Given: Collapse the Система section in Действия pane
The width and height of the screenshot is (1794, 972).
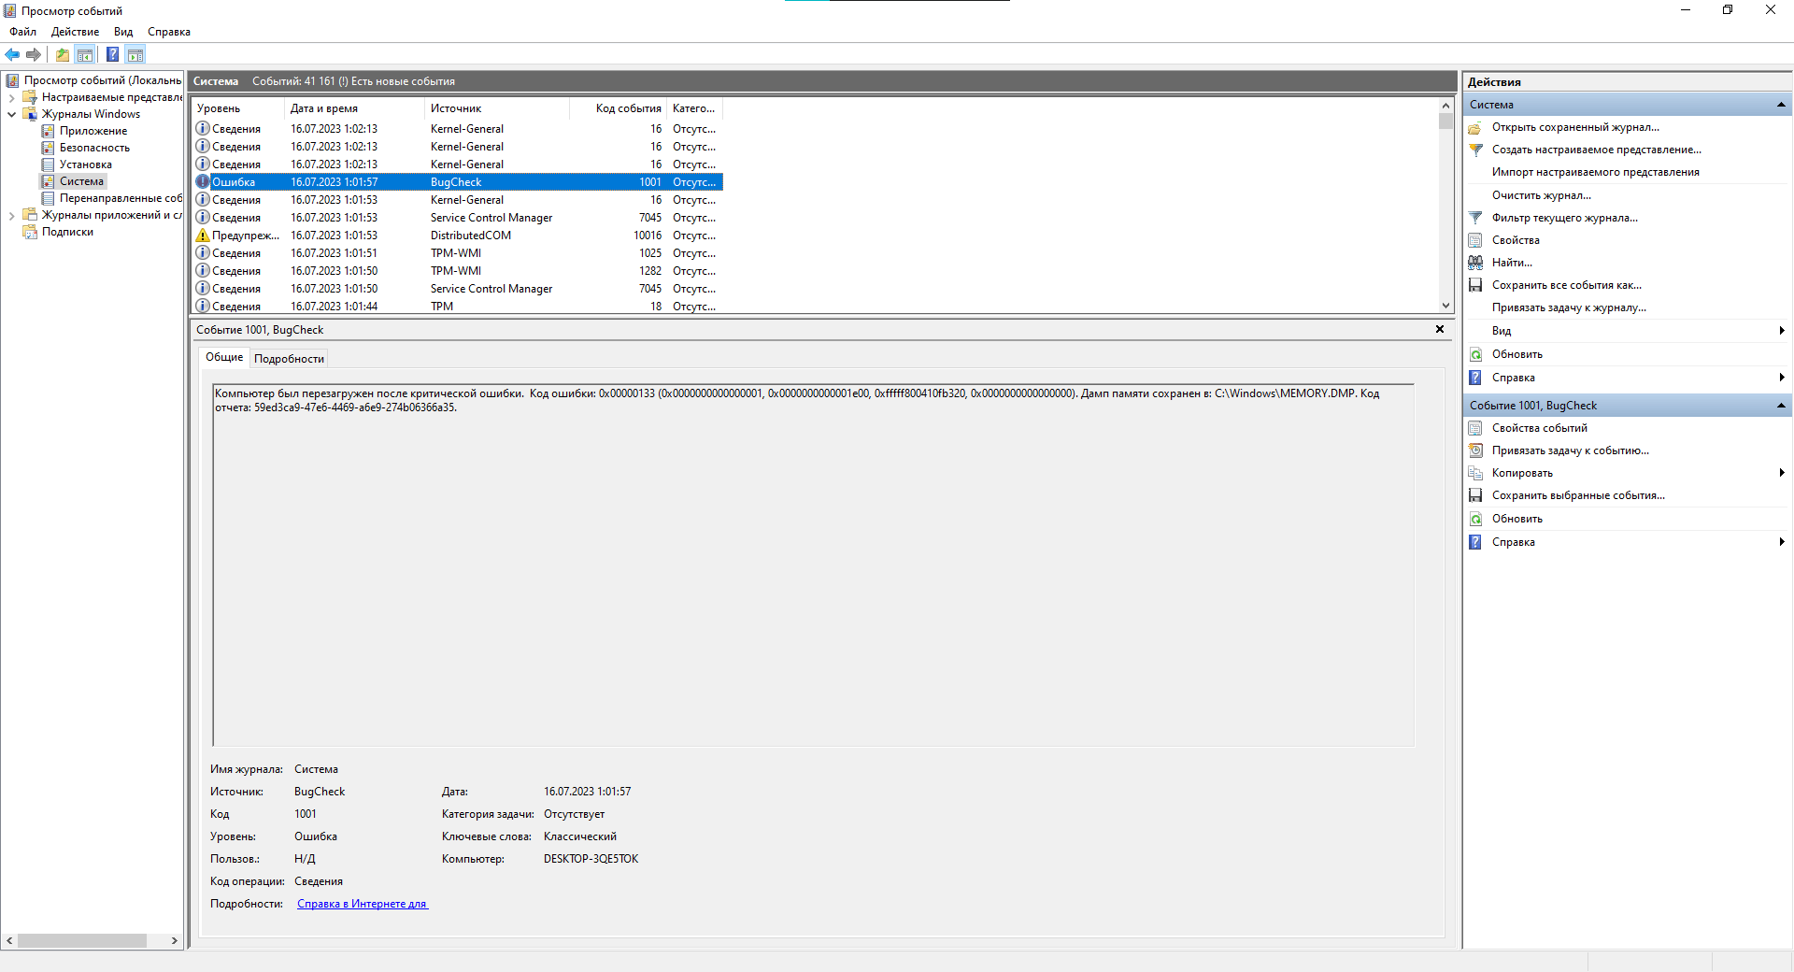Looking at the screenshot, I should click(1781, 105).
